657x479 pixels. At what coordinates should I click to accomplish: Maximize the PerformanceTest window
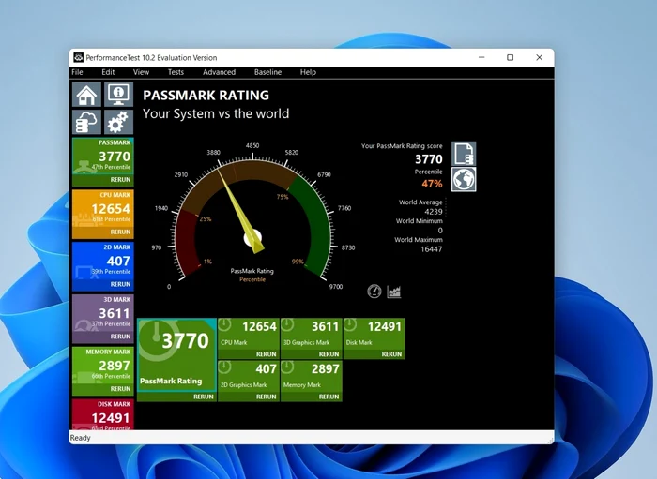tap(510, 57)
